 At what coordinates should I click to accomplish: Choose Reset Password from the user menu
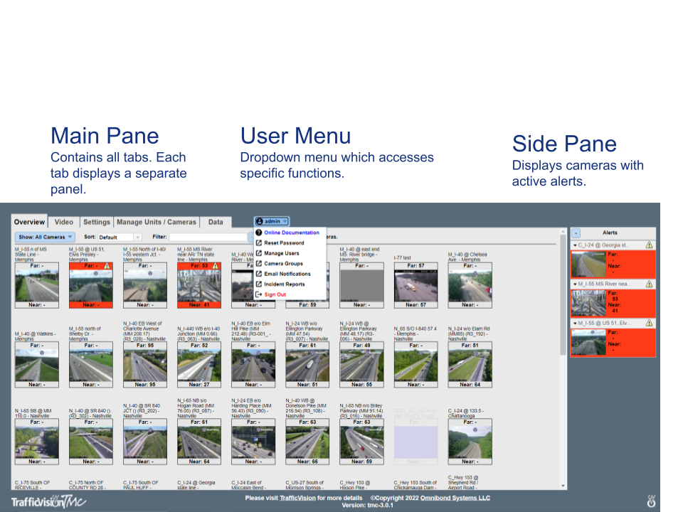pos(284,243)
